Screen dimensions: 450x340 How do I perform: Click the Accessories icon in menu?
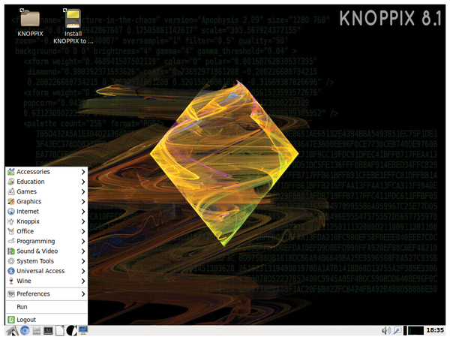(x=11, y=172)
